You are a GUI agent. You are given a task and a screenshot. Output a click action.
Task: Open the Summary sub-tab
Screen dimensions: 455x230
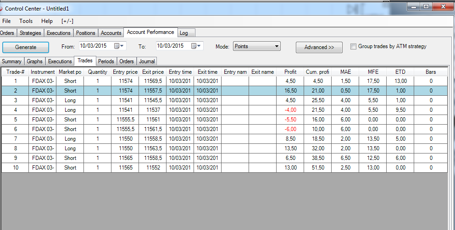click(x=11, y=61)
